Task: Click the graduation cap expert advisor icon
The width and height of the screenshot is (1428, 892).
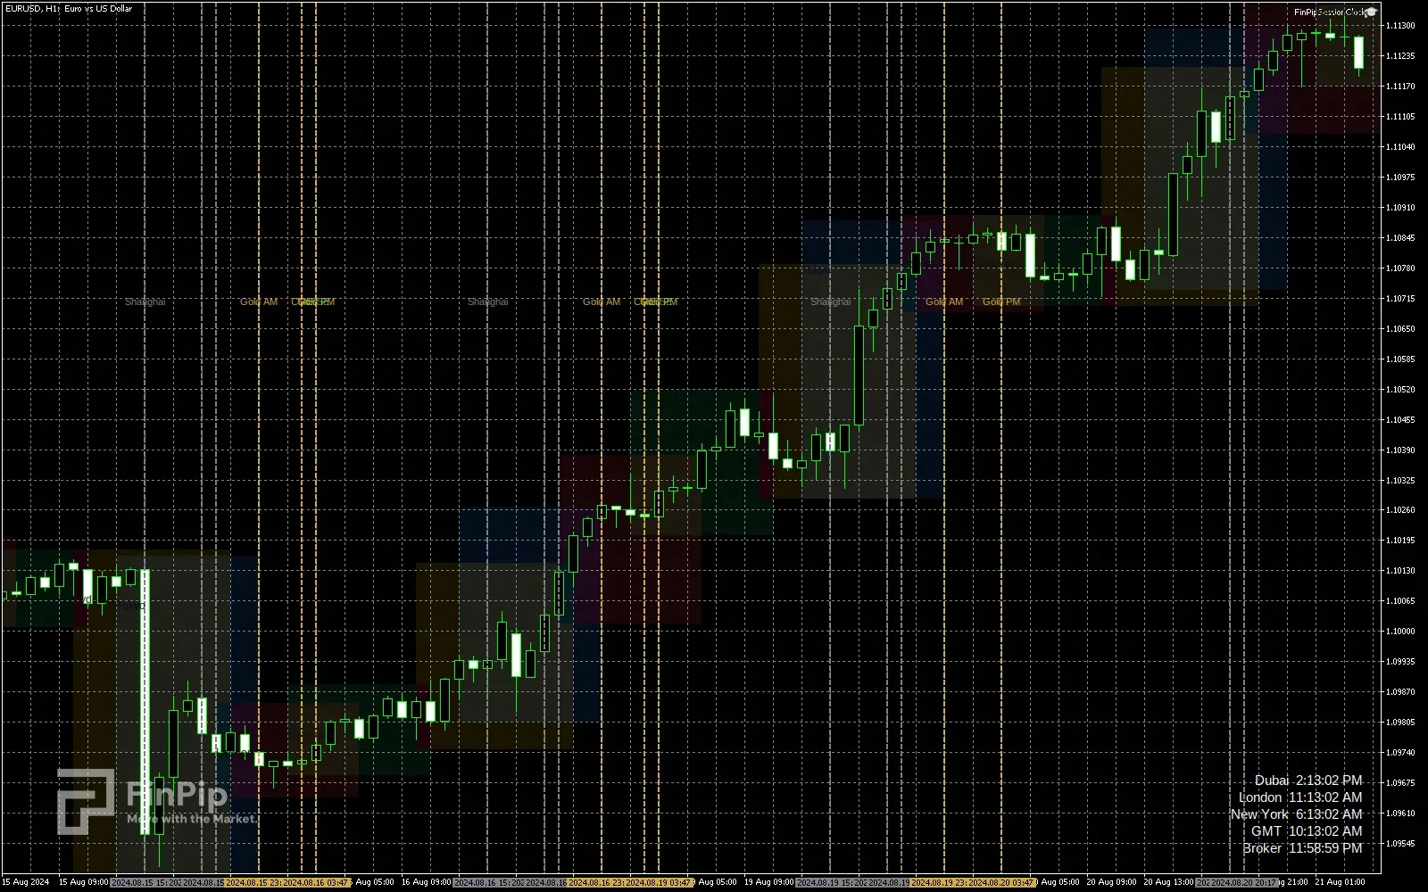Action: (1372, 12)
